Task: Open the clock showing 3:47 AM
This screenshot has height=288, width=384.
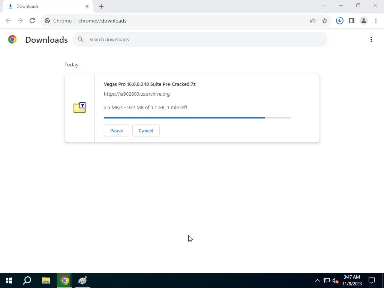Action: tap(352, 280)
